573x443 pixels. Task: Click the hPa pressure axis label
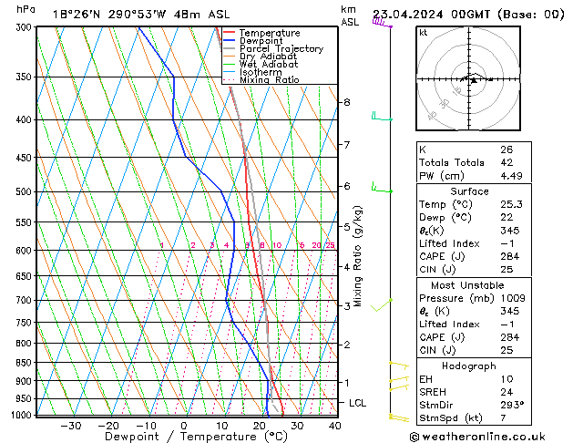tap(26, 9)
